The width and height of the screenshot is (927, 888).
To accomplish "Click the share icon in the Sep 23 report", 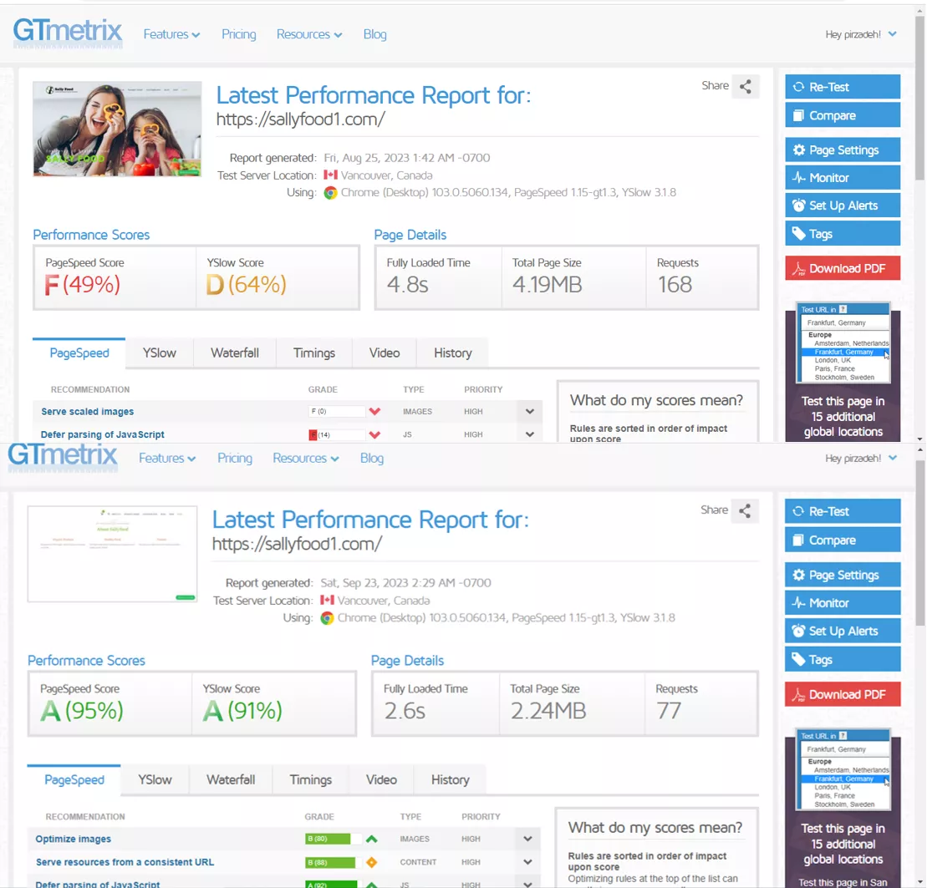I will coord(745,511).
